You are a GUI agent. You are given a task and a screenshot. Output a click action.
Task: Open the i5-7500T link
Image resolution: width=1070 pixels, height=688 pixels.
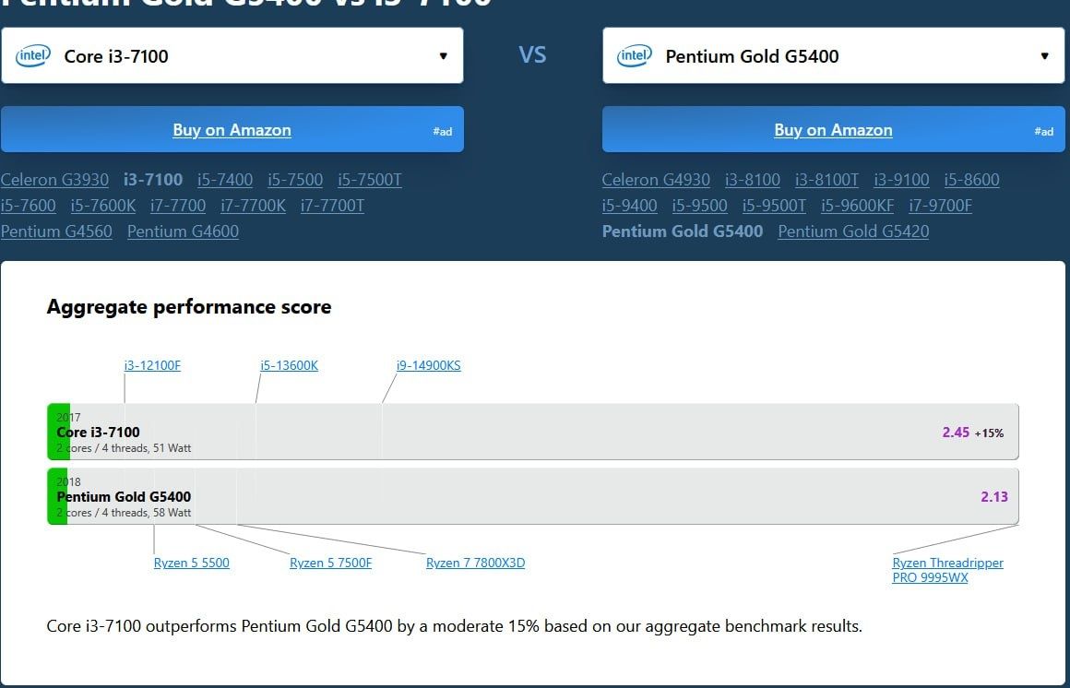click(370, 180)
